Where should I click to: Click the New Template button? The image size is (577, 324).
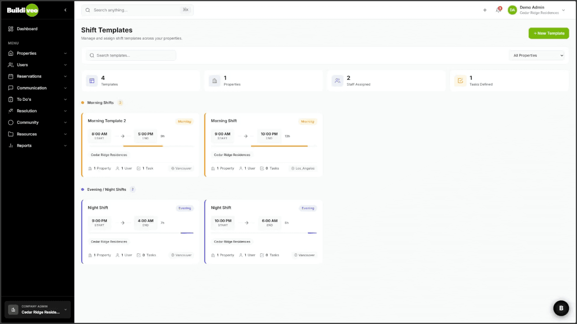(x=549, y=33)
